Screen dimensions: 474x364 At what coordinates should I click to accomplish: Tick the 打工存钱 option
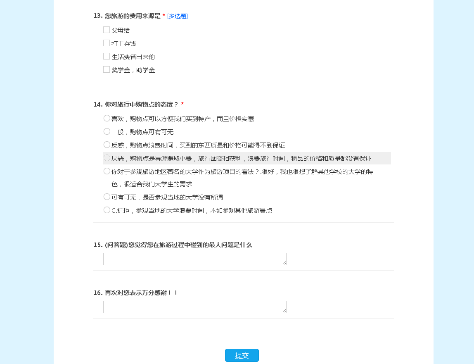[x=107, y=43]
